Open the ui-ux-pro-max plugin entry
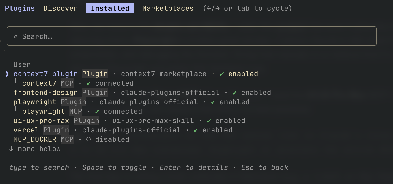393x184 pixels. (41, 121)
